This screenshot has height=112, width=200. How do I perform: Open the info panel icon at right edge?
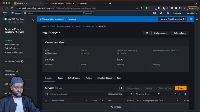click(x=197, y=19)
